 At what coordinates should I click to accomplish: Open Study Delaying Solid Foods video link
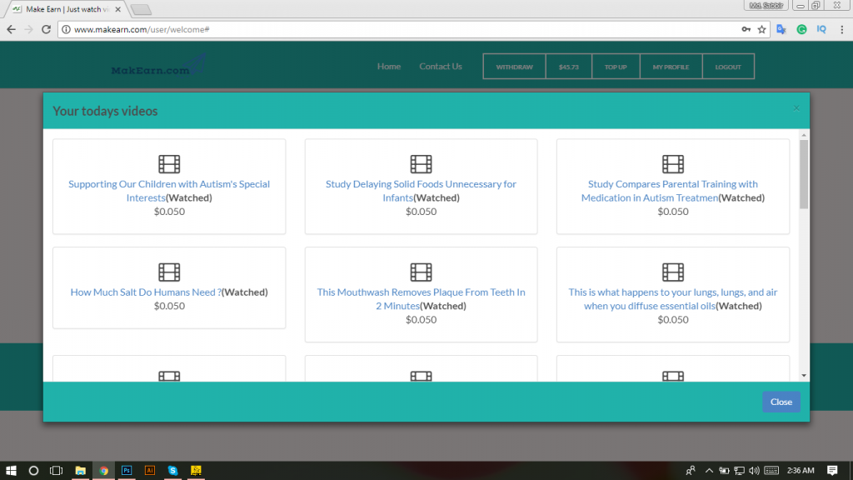(421, 185)
